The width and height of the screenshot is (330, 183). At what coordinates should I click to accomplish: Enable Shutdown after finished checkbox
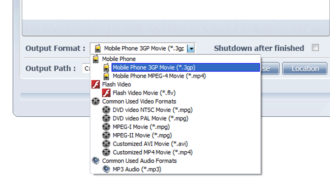tap(315, 48)
